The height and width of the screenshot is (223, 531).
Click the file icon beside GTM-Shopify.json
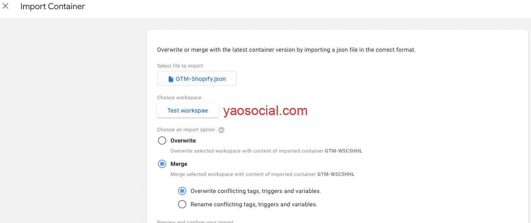(170, 79)
